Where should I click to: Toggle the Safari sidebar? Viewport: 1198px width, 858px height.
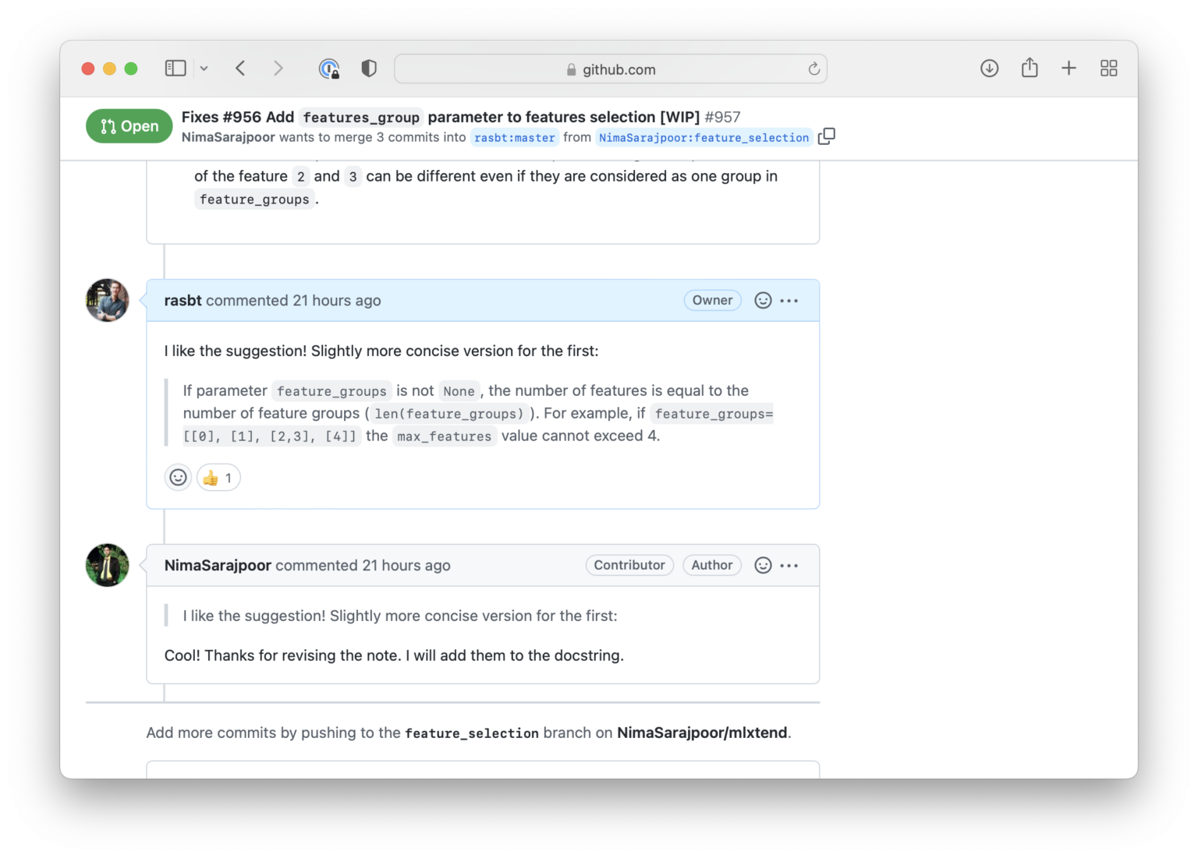point(175,68)
